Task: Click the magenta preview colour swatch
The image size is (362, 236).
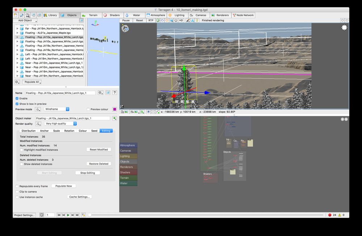Action: click(114, 109)
